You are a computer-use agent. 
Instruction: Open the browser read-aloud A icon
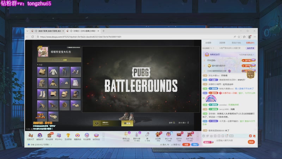(x=235, y=37)
